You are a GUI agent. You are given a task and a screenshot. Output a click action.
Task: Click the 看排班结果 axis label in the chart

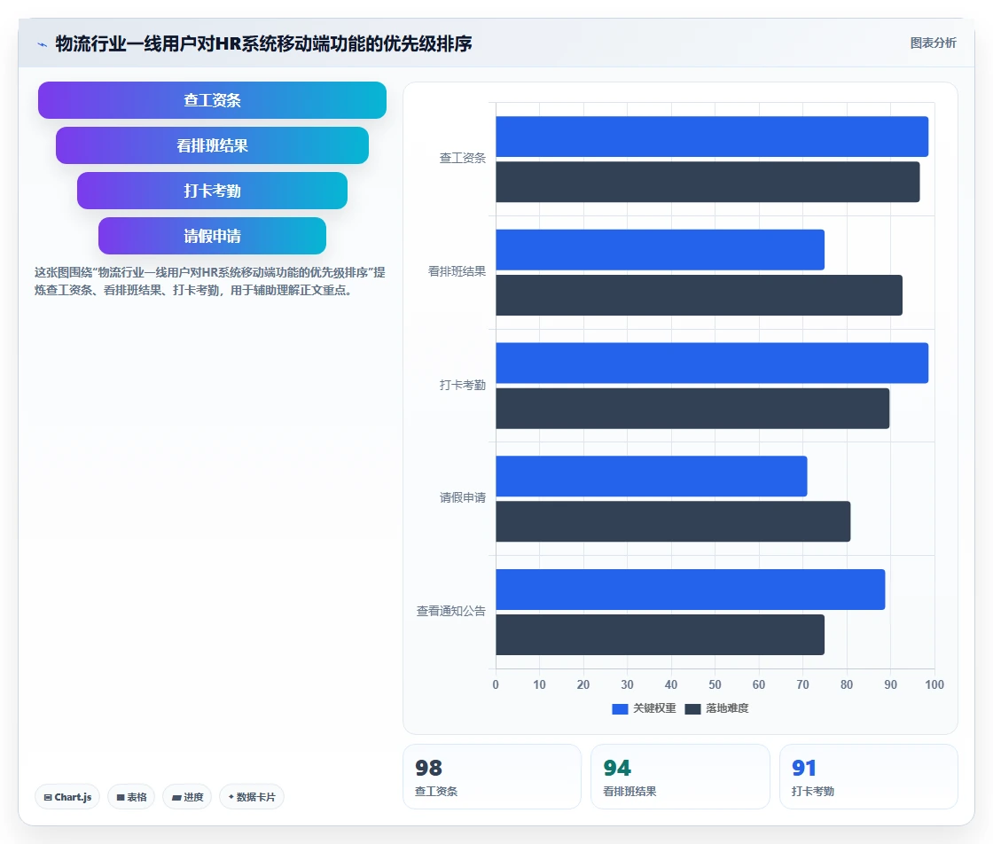click(457, 271)
